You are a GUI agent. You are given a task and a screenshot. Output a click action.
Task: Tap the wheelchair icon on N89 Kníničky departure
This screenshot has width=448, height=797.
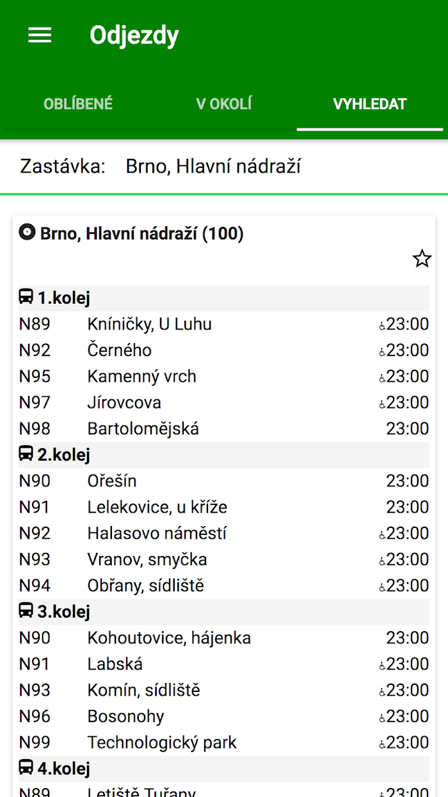point(382,325)
